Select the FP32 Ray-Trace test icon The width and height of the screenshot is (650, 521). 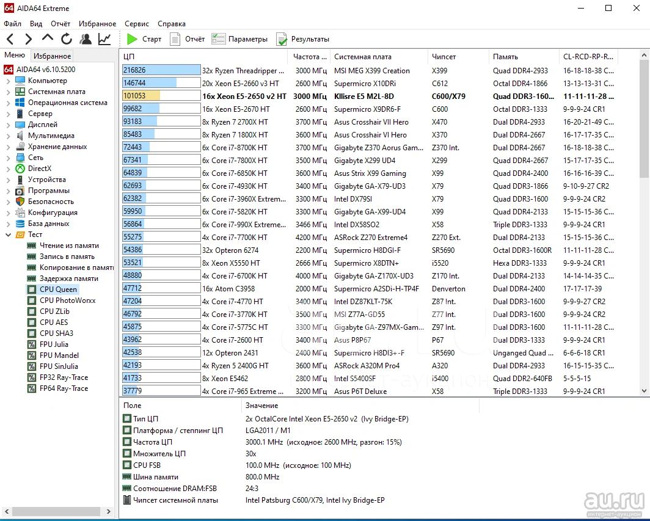[32, 377]
